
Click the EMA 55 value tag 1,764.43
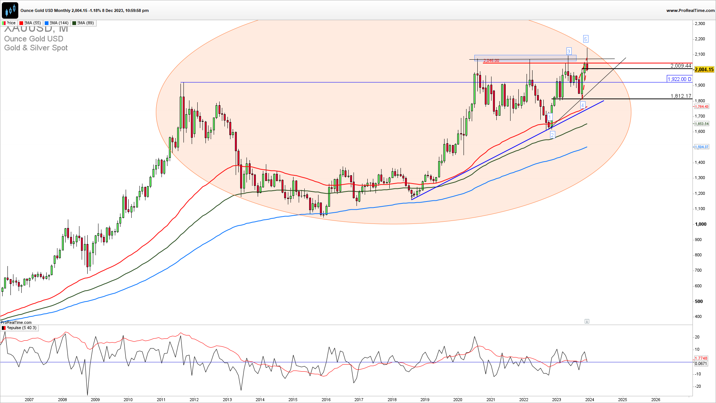tap(701, 107)
